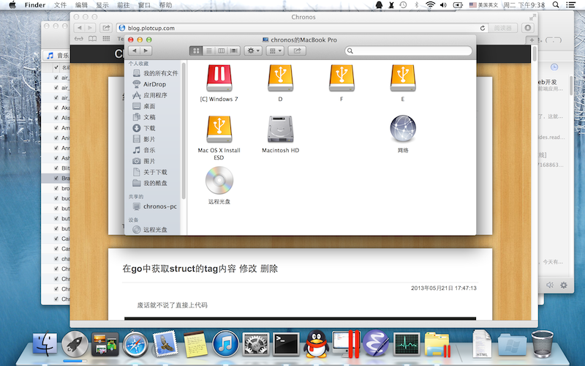Viewport: 585px width, 366px height.
Task: Switch Finder to list view
Action: 209,51
